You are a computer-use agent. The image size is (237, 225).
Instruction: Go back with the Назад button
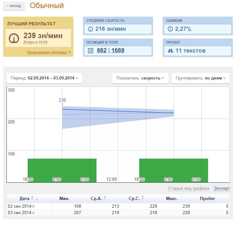point(14,6)
